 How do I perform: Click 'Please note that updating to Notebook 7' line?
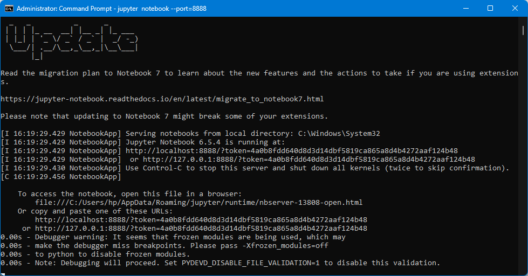[x=164, y=116]
